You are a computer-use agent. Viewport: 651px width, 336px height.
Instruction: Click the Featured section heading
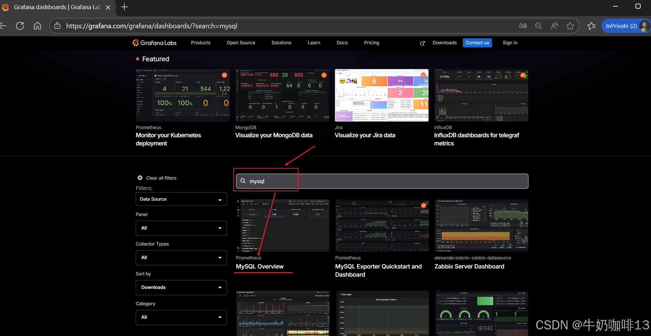[x=156, y=59]
